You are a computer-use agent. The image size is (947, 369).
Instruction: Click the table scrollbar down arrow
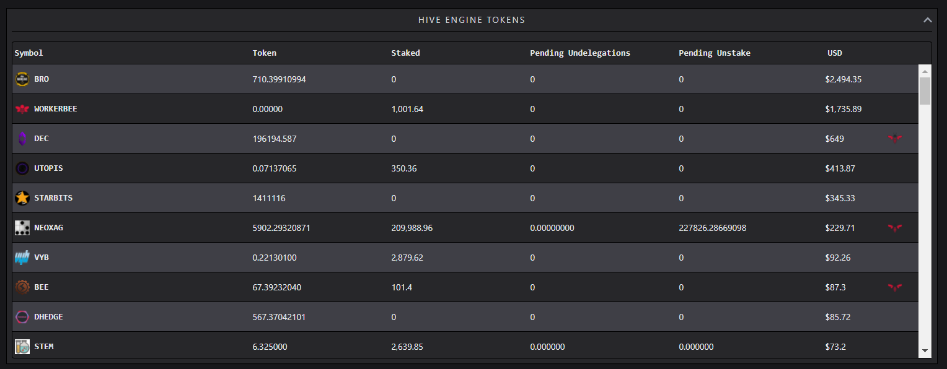925,351
